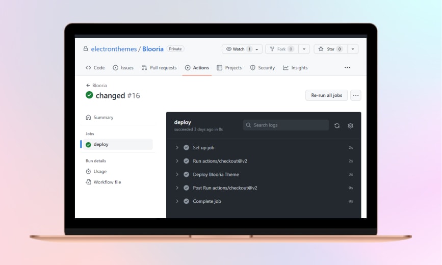Open the workflow run options ellipsis menu

356,95
